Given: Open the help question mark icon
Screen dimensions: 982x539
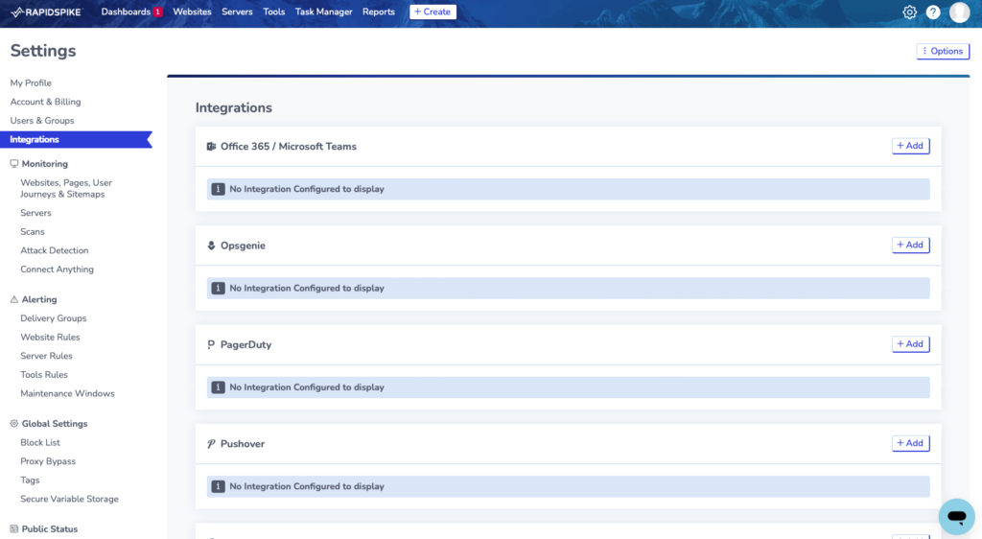Looking at the screenshot, I should tap(933, 12).
